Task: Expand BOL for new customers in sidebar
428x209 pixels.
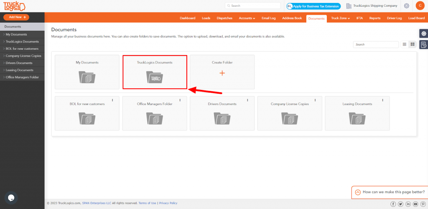Action: point(22,49)
